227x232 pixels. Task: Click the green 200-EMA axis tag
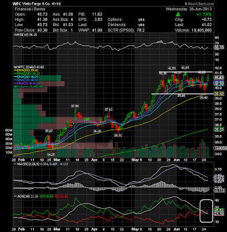tap(219, 129)
